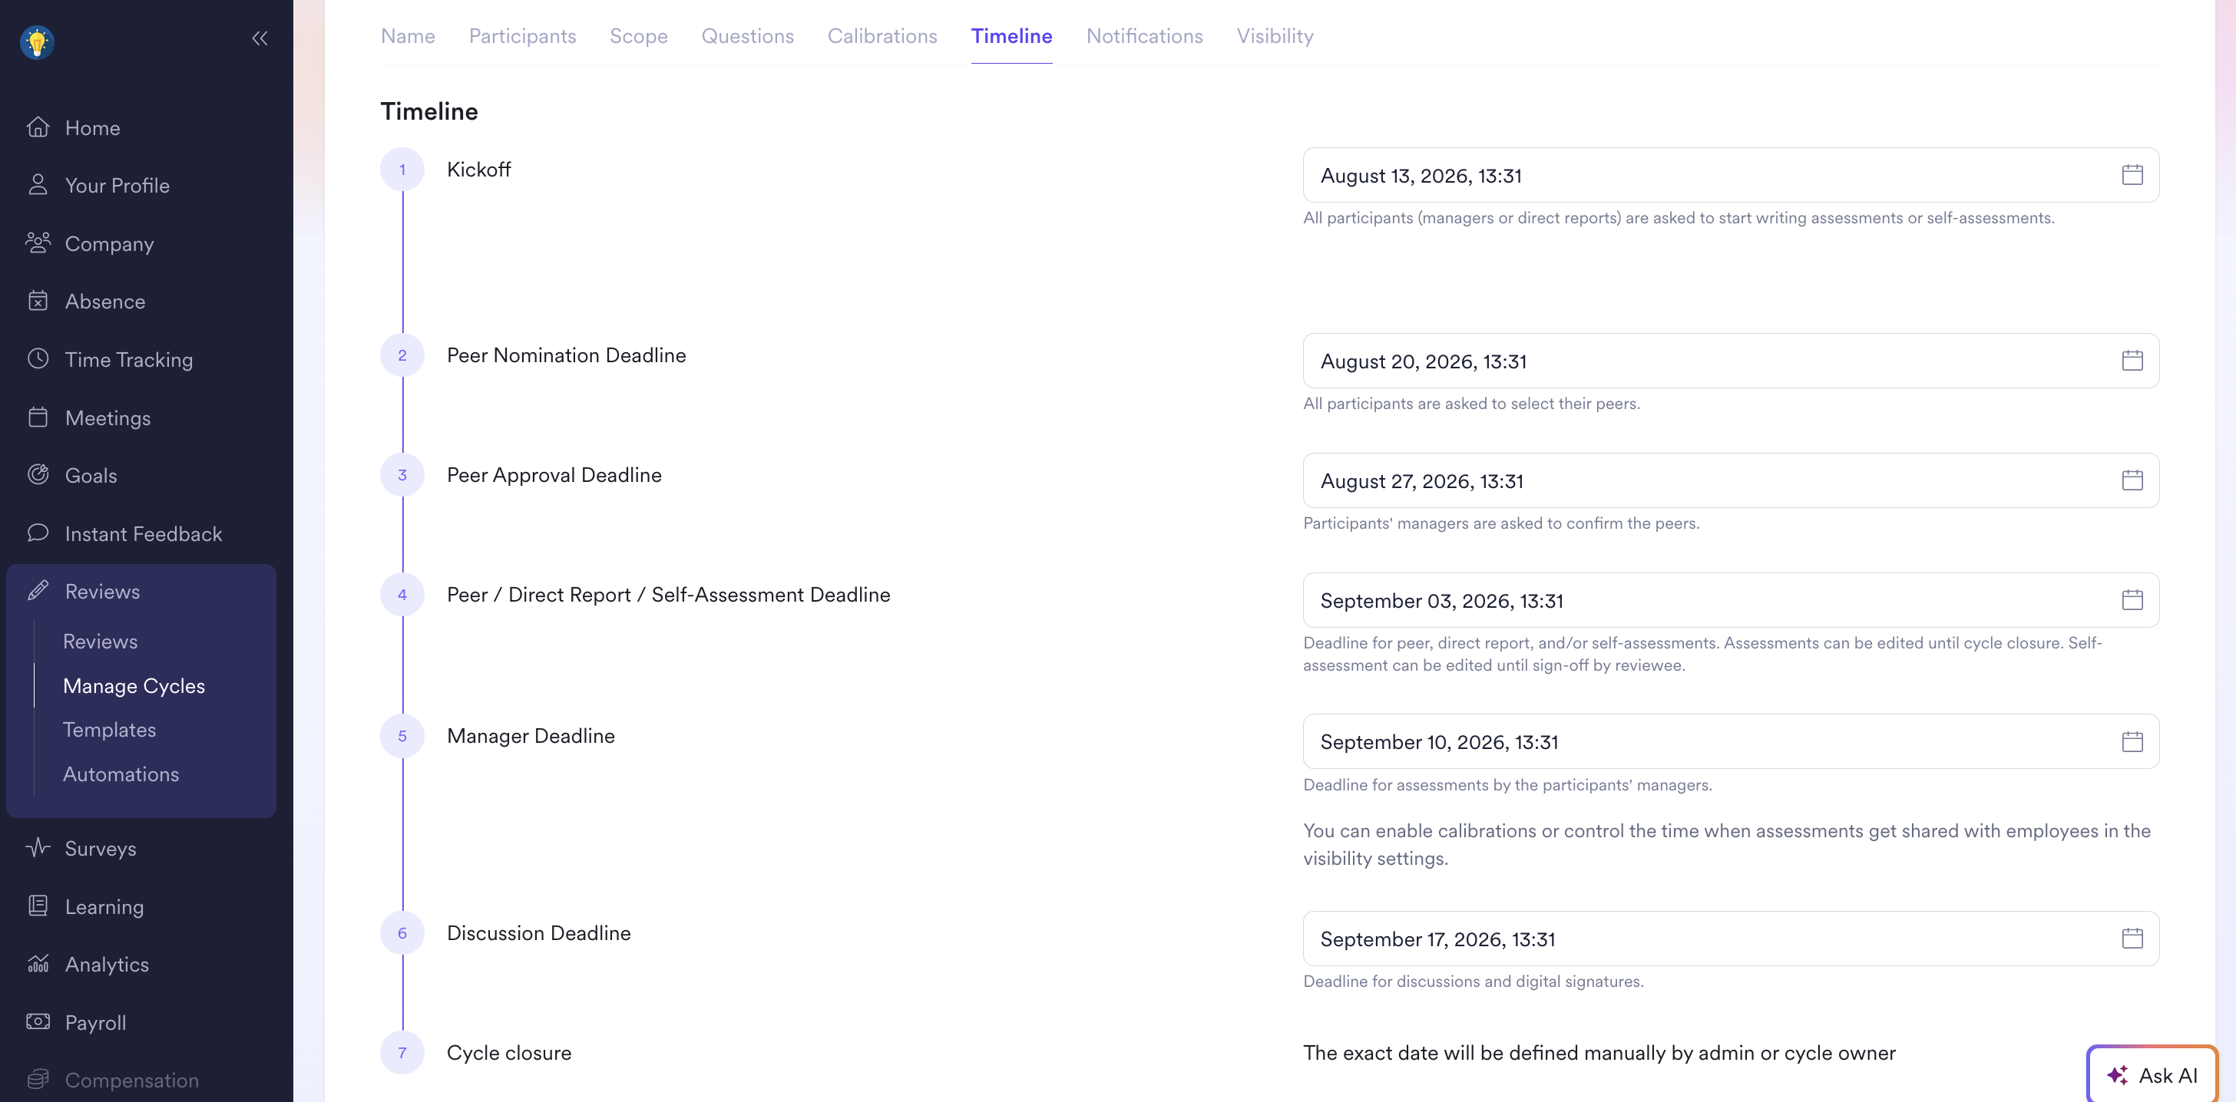Image resolution: width=2236 pixels, height=1102 pixels.
Task: Open Templates submenu item
Action: tap(109, 730)
